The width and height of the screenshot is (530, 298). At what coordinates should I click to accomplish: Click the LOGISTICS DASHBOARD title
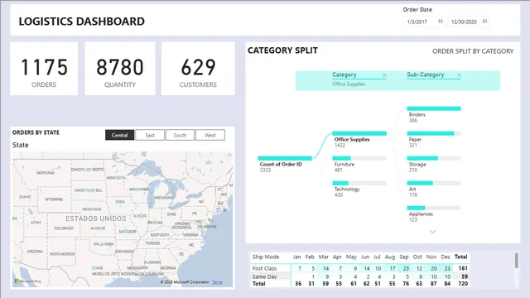[82, 22]
